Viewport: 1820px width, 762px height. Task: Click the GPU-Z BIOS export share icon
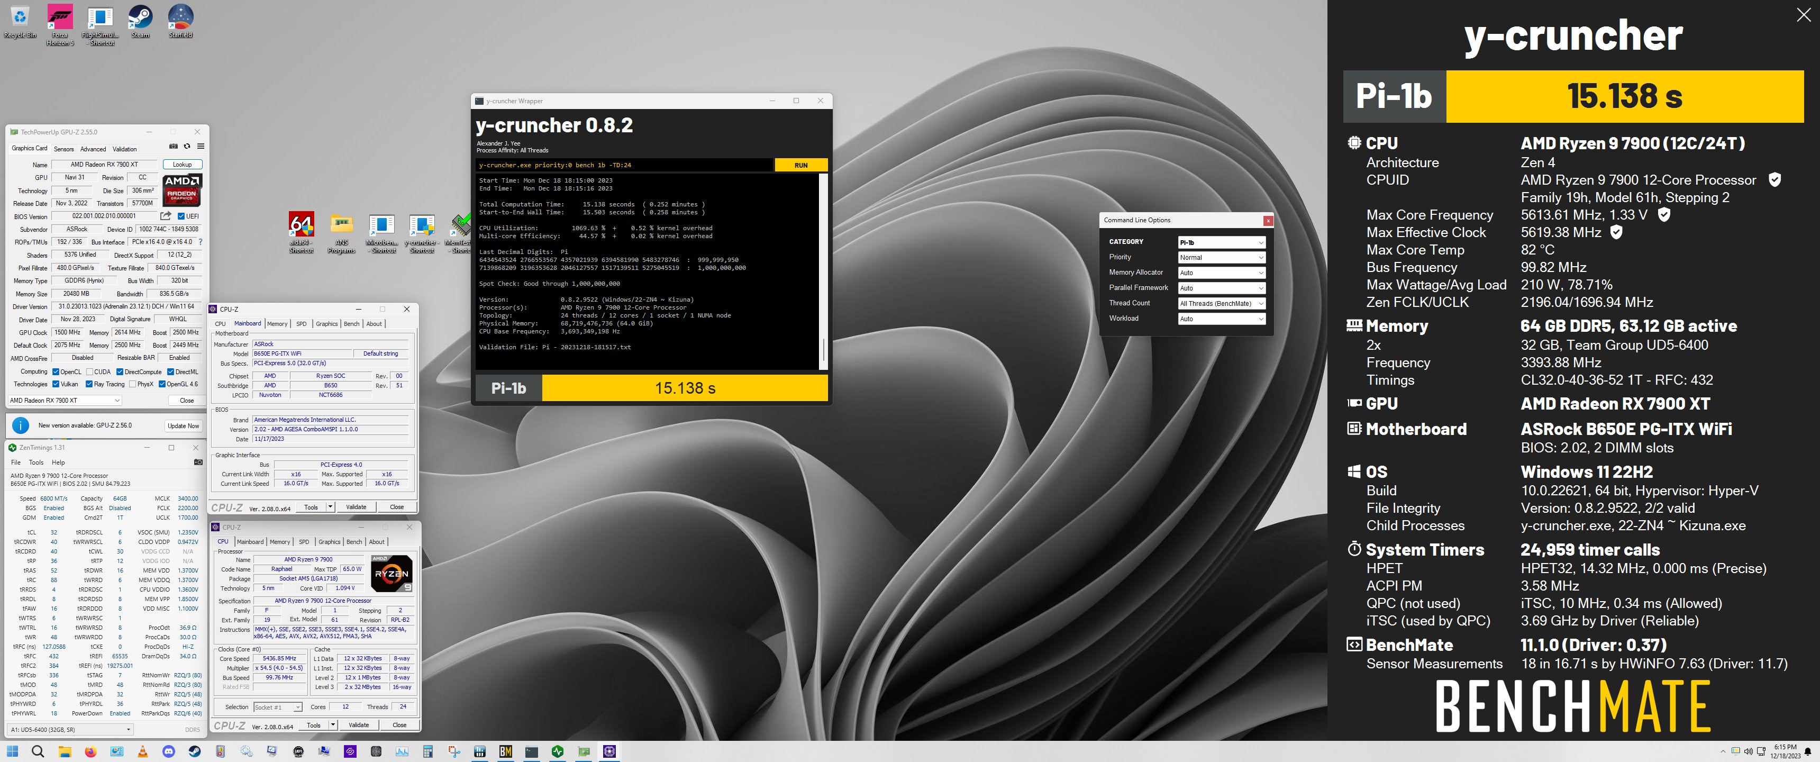tap(165, 215)
